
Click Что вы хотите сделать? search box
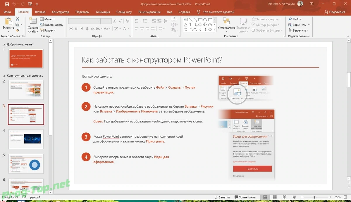[x=219, y=12]
